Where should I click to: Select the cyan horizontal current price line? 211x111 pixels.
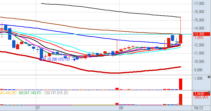96,34
